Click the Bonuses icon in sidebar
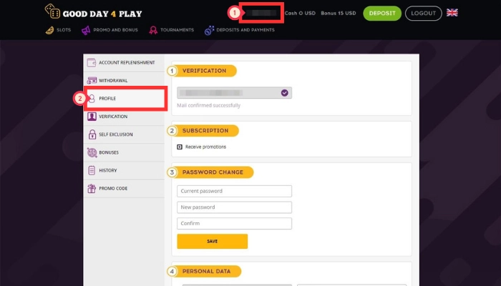 coord(92,152)
